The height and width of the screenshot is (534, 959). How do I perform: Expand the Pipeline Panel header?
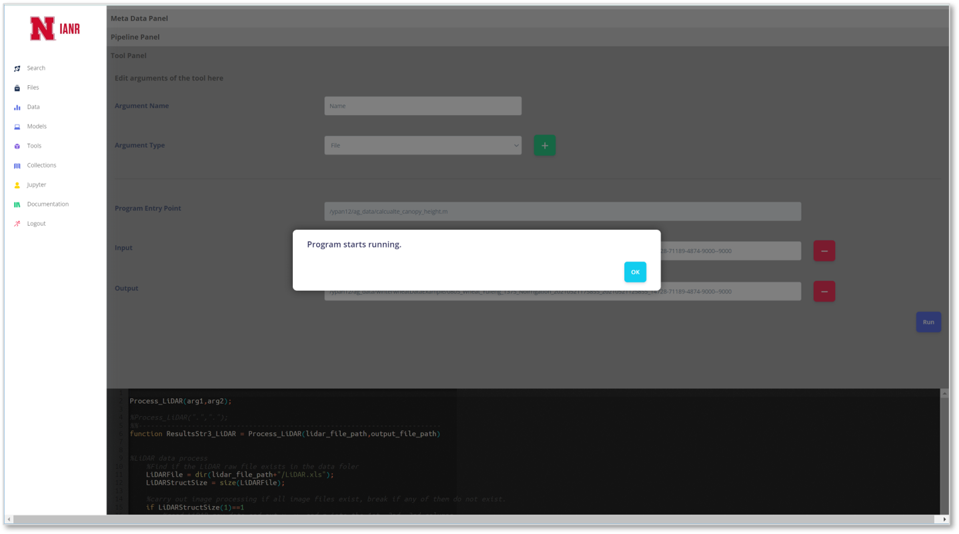tap(528, 37)
